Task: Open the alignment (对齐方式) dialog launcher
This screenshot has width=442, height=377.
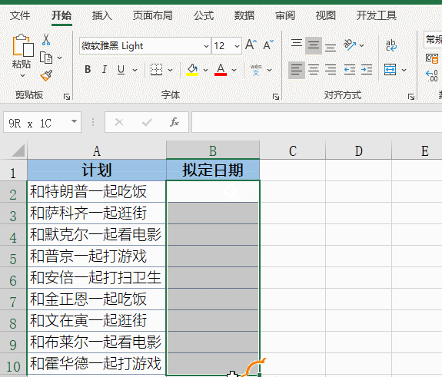Action: tap(411, 97)
